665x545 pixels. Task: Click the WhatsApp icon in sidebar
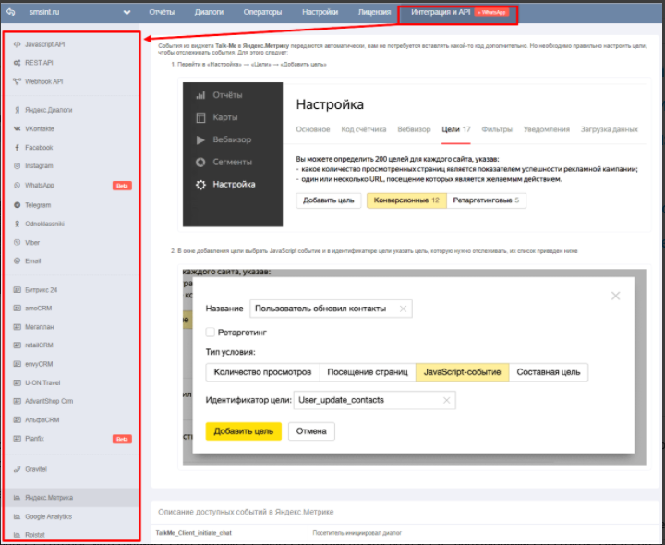[x=18, y=186]
